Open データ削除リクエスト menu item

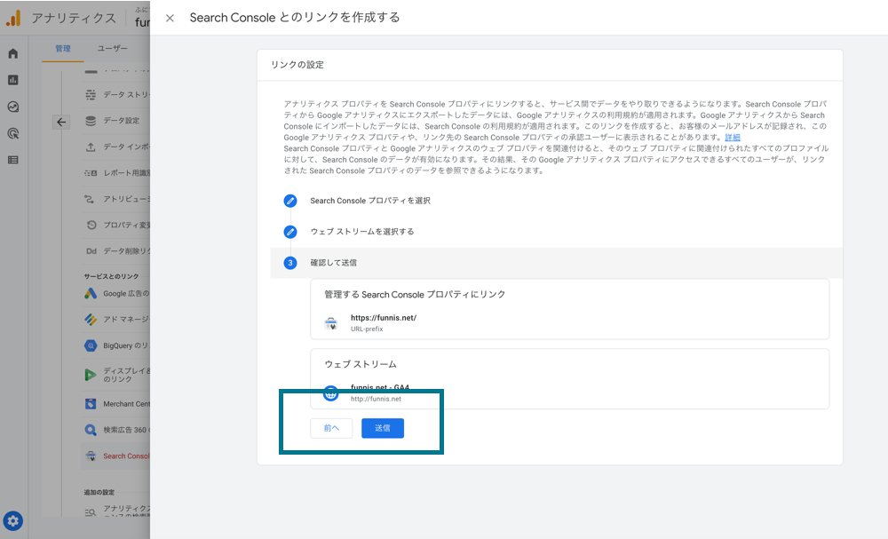(117, 251)
